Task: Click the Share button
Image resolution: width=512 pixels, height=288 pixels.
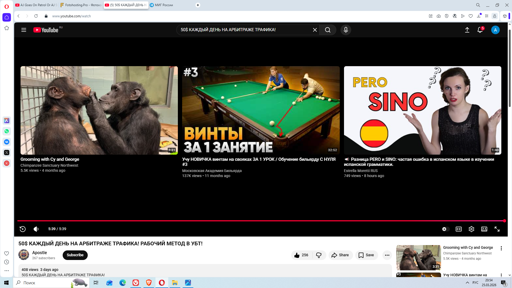Action: pos(340,255)
